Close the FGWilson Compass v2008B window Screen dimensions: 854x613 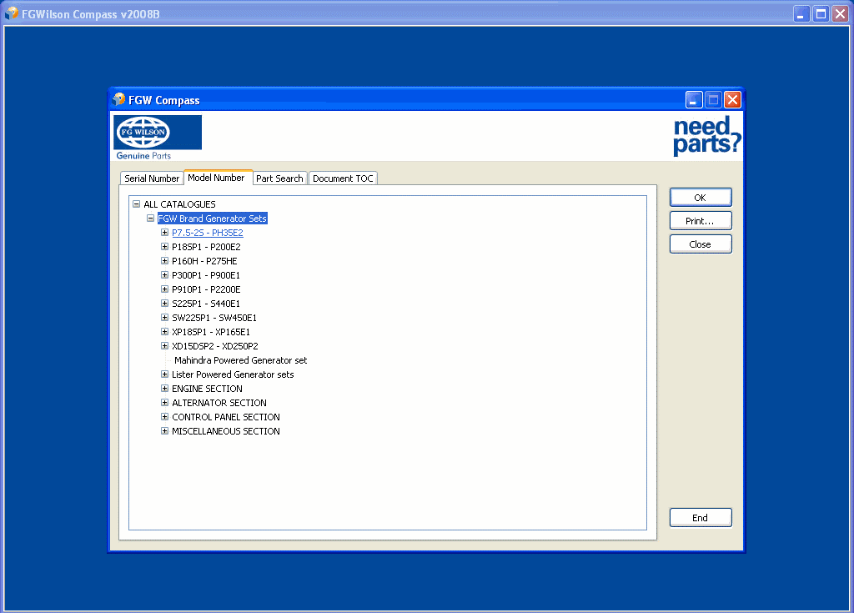(841, 13)
